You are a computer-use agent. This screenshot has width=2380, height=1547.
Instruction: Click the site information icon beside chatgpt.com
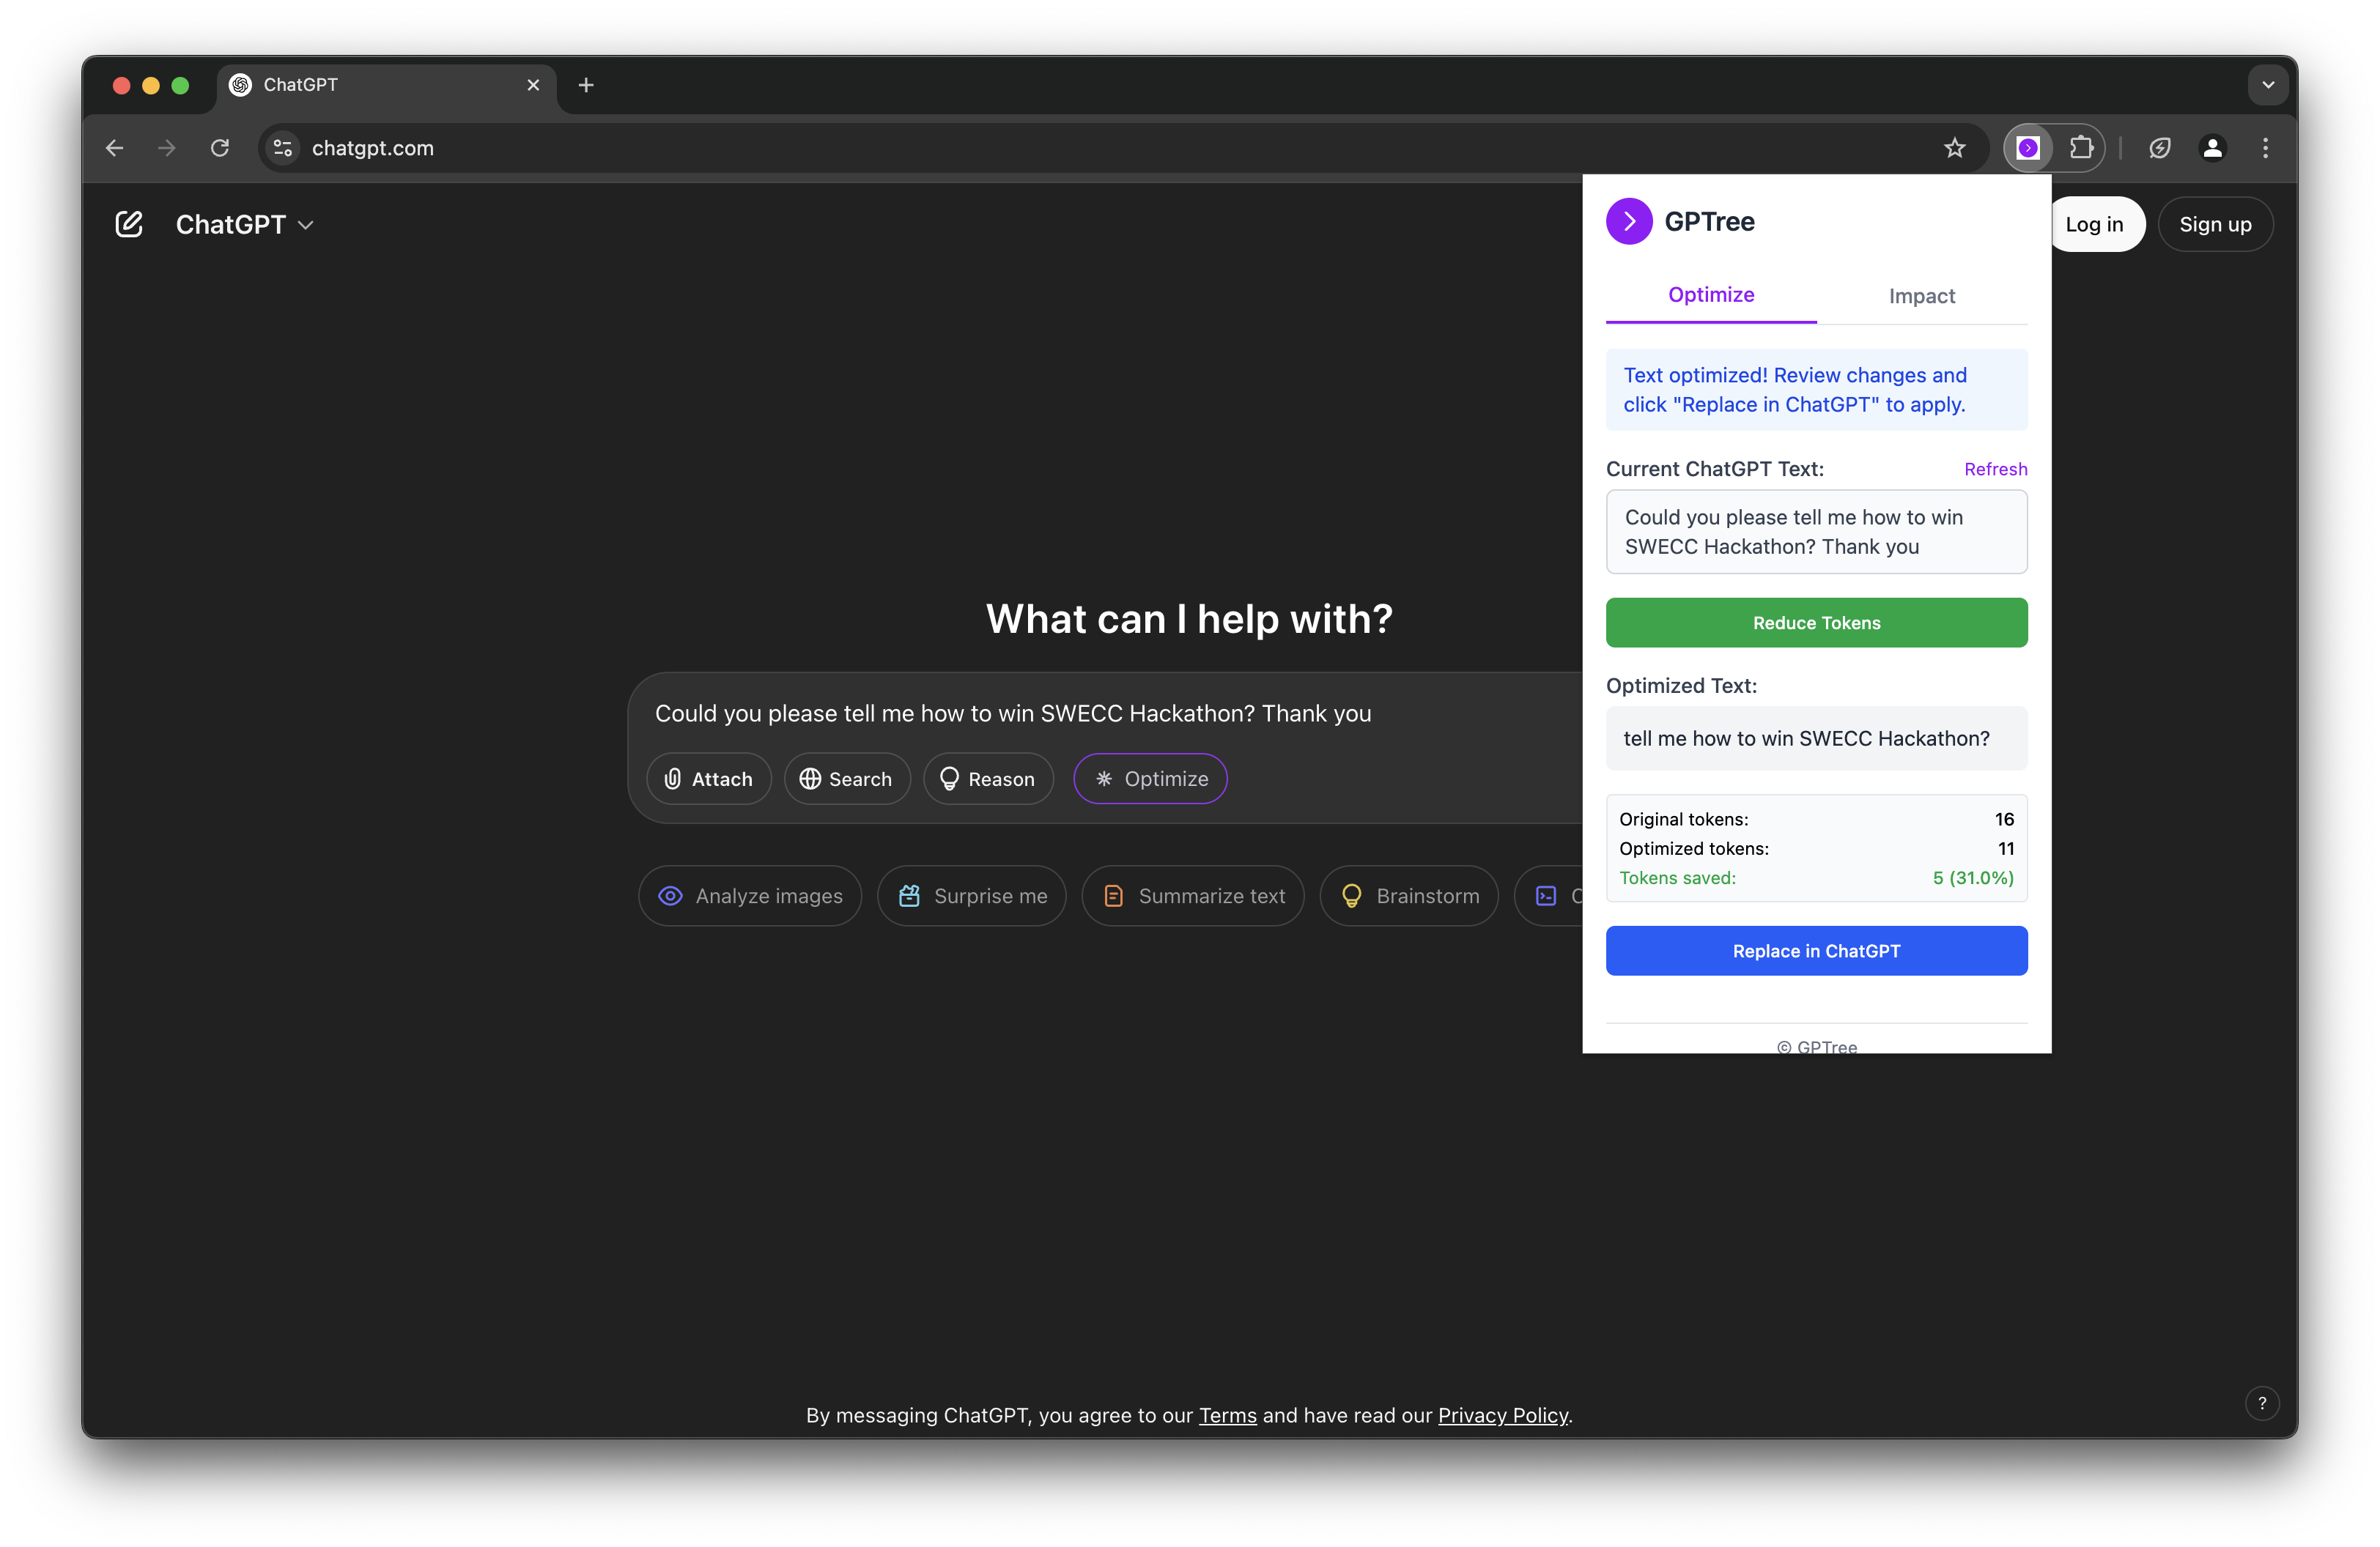283,148
